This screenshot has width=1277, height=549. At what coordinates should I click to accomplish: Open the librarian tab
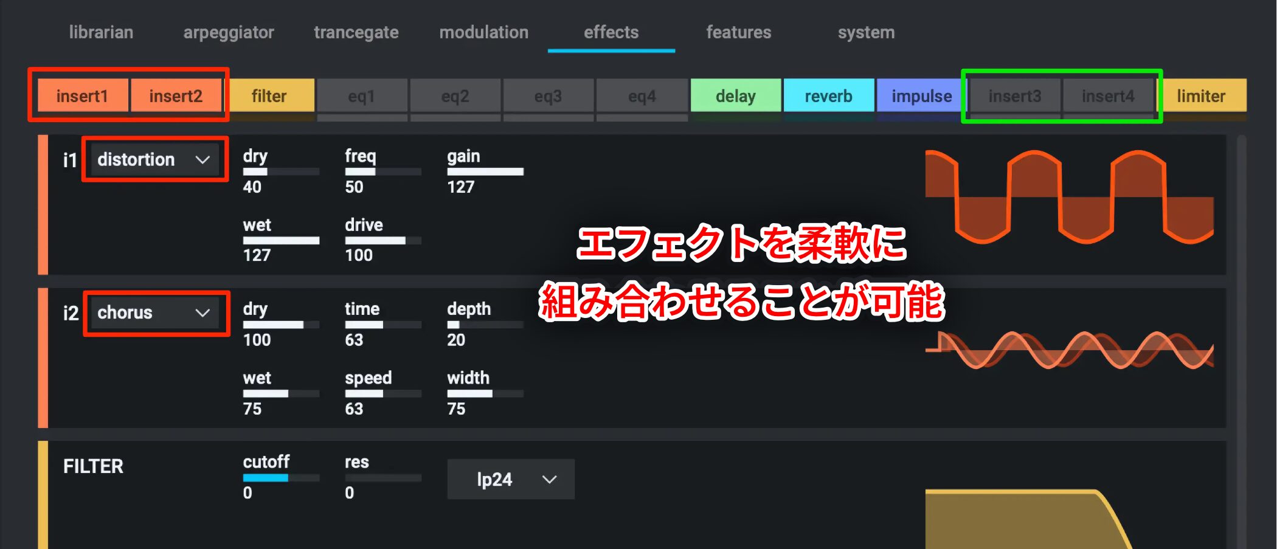(x=101, y=32)
